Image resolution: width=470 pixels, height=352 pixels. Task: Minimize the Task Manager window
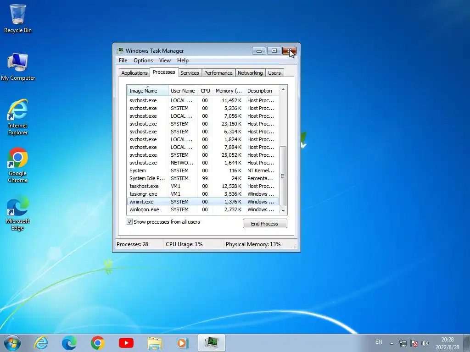(x=259, y=51)
